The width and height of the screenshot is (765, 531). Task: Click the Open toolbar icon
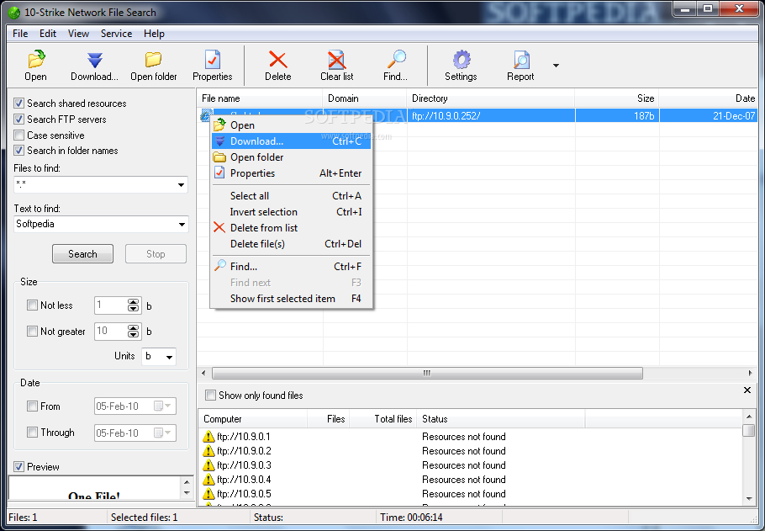click(x=36, y=59)
